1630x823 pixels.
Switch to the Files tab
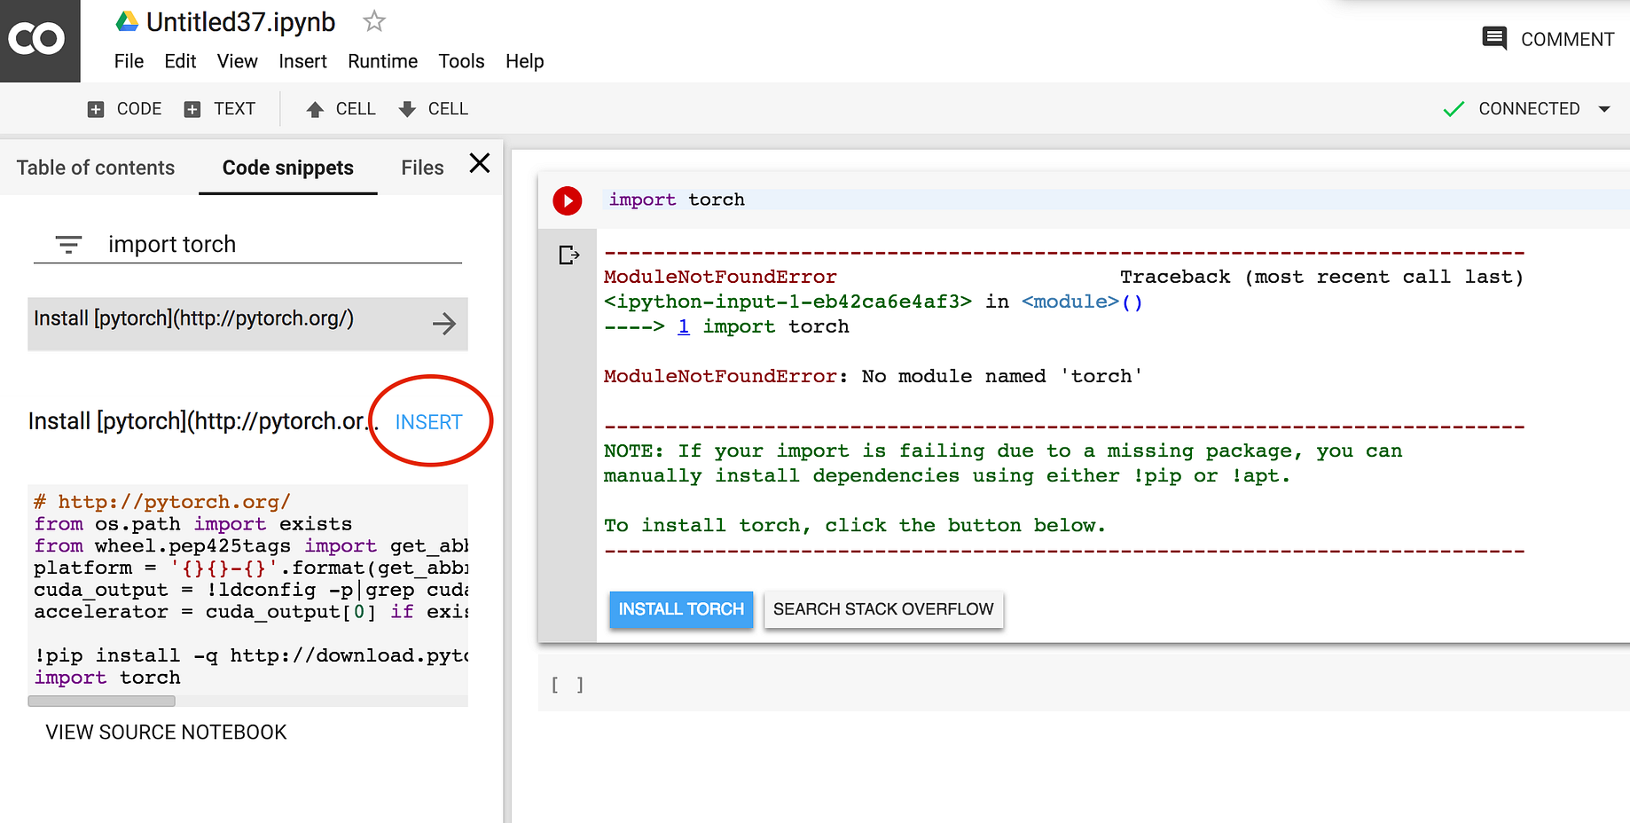(421, 167)
